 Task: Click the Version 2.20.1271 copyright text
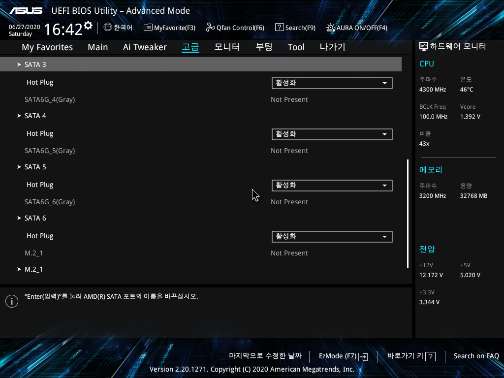(252, 369)
